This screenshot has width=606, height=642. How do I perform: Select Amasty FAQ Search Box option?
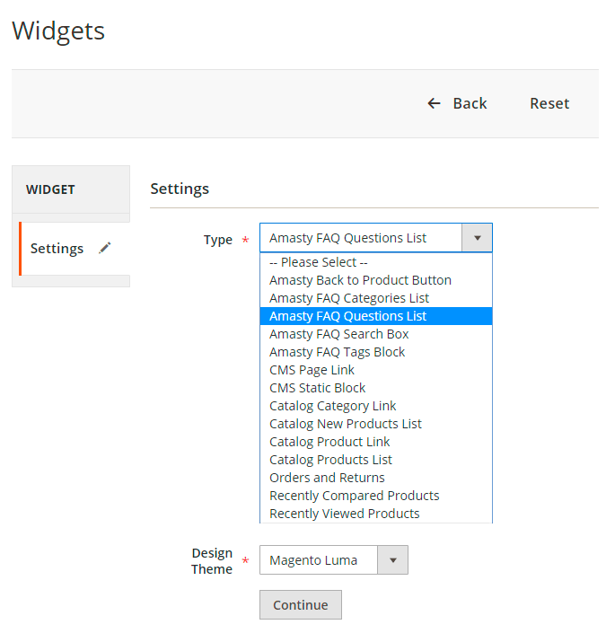[x=376, y=334]
